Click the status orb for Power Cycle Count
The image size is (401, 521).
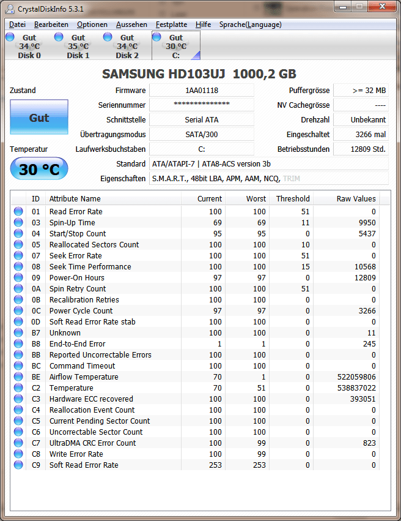(x=18, y=310)
